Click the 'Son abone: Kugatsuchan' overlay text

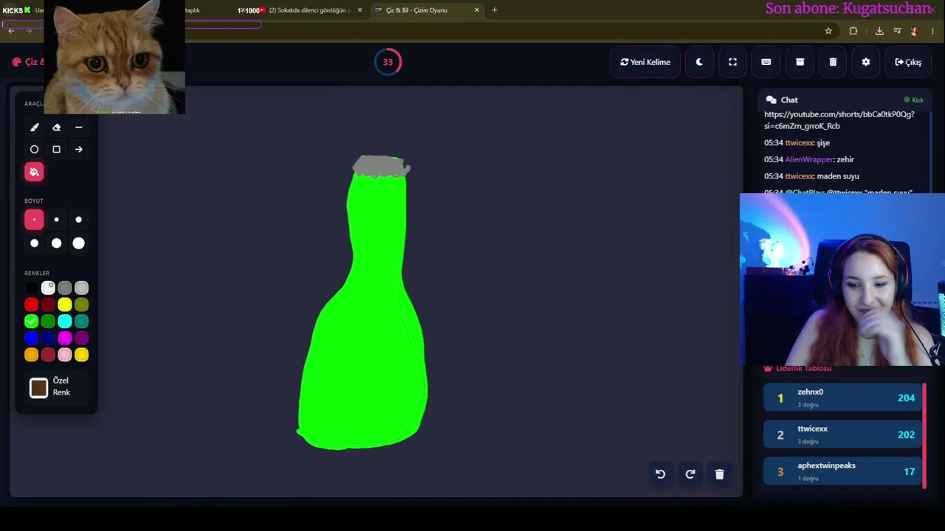pos(848,9)
